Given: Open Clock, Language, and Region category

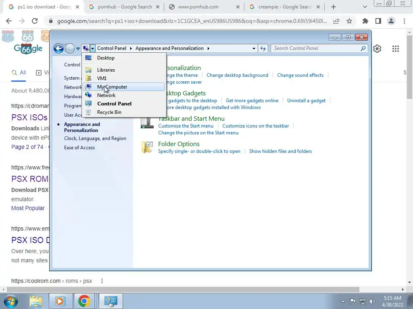Looking at the screenshot, I should (x=95, y=138).
